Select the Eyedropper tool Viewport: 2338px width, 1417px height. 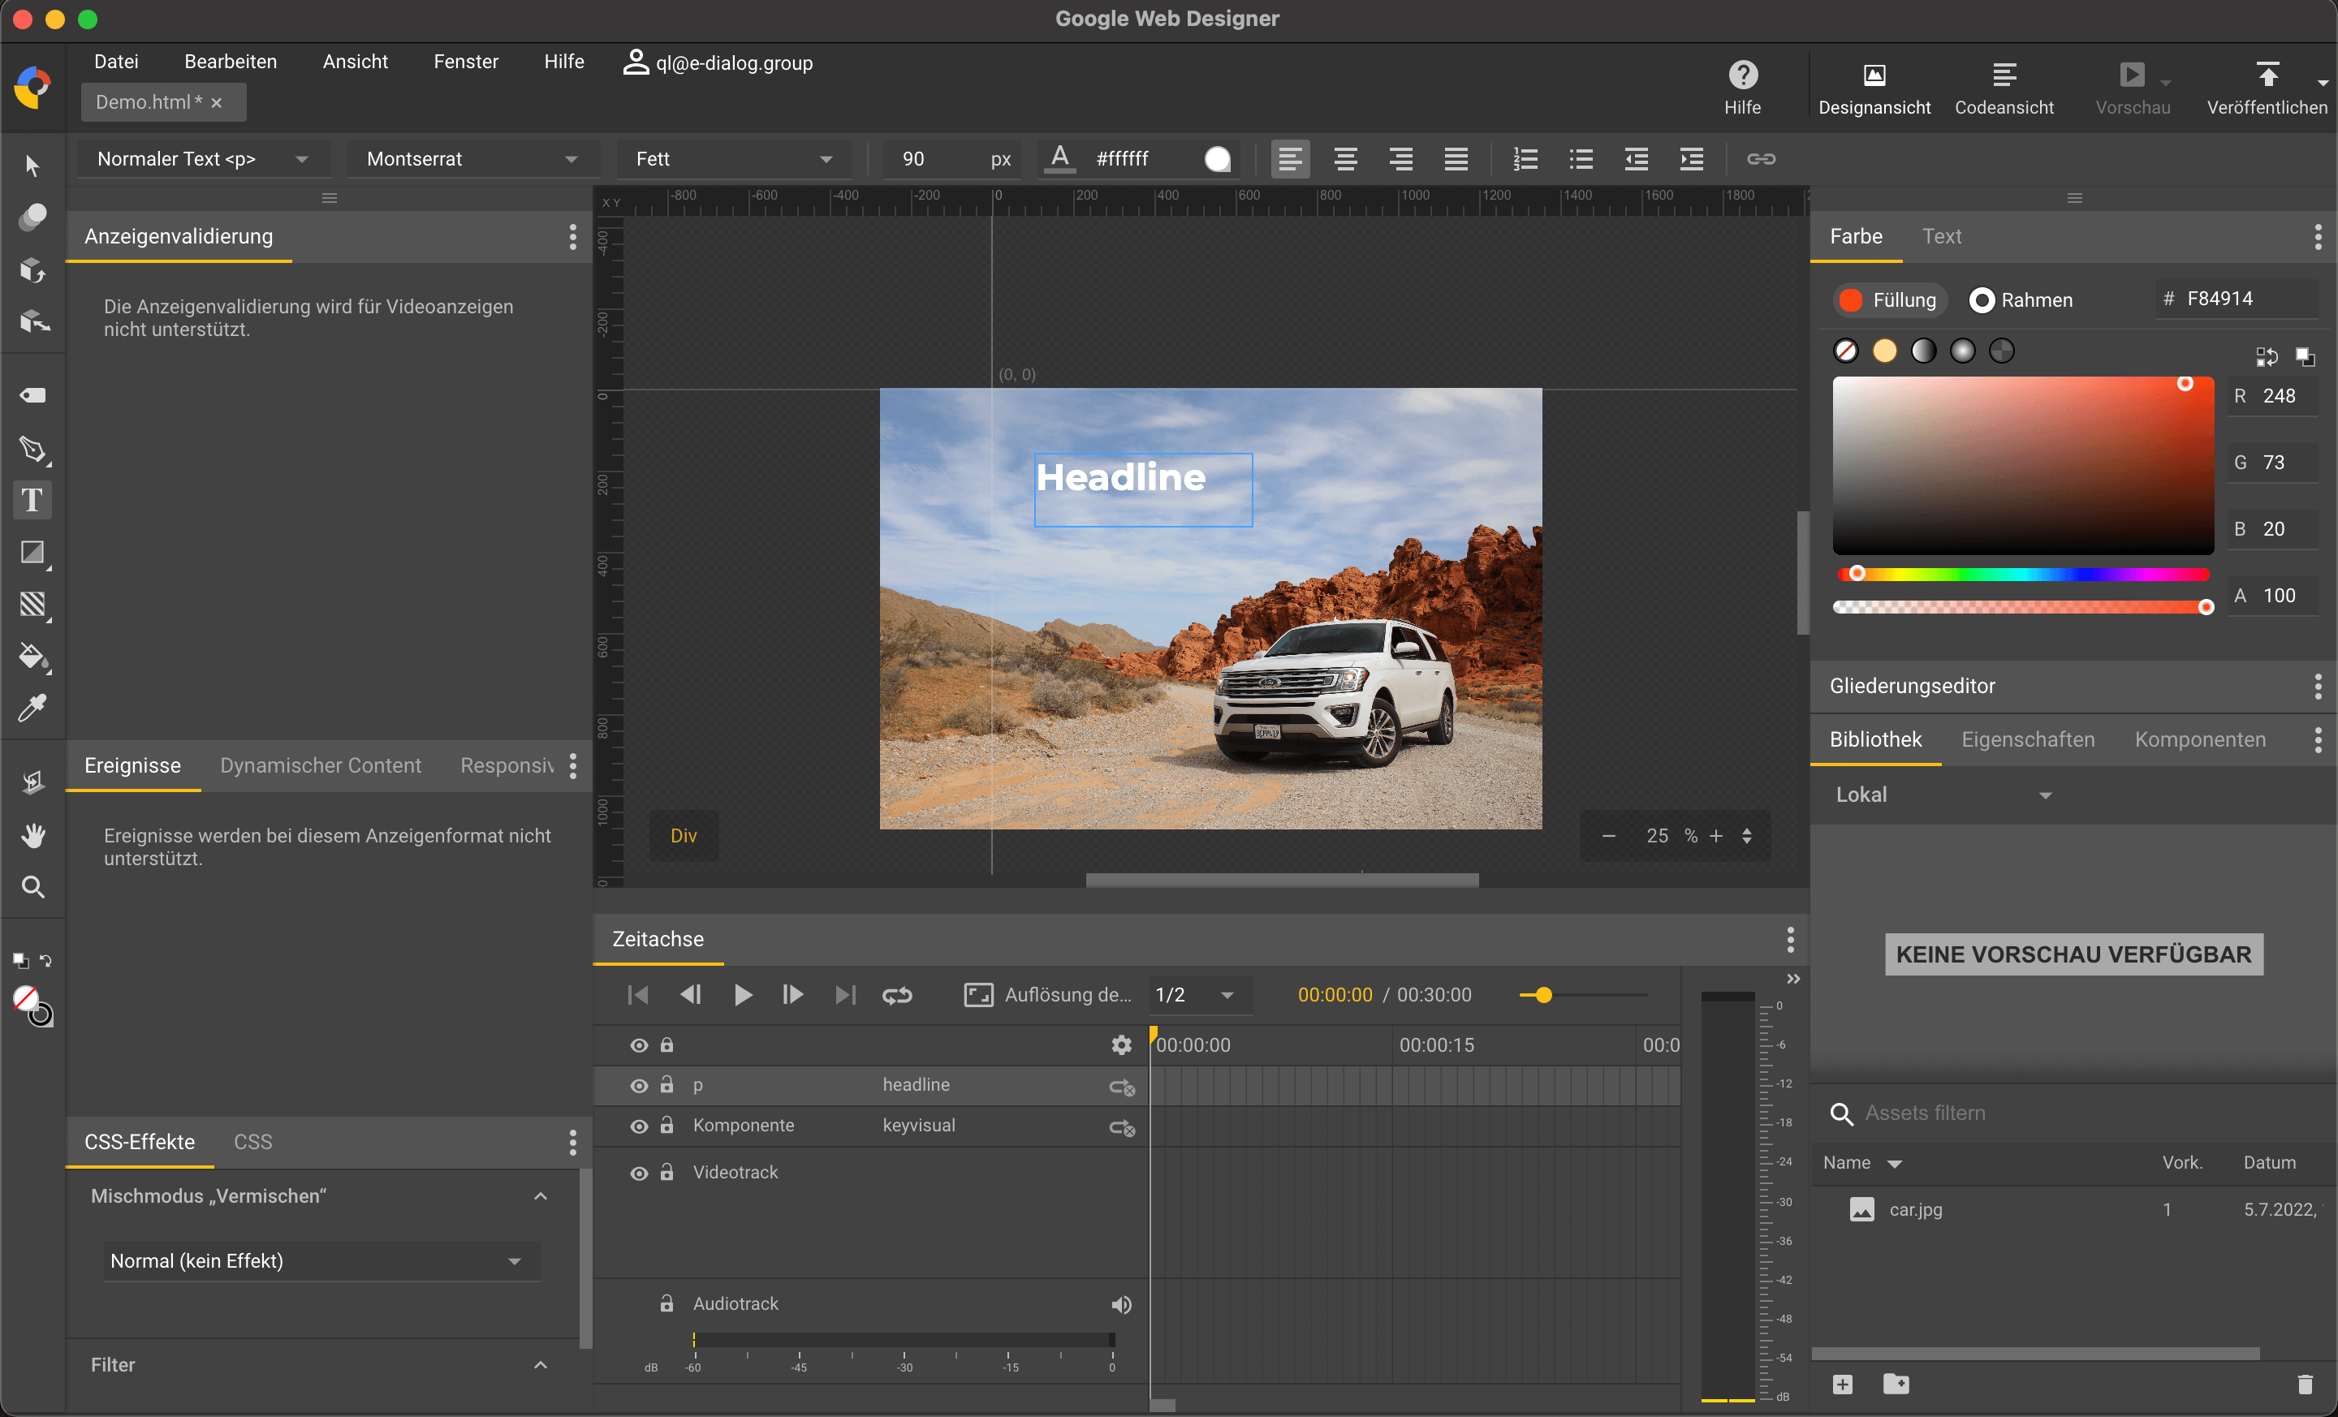point(32,709)
